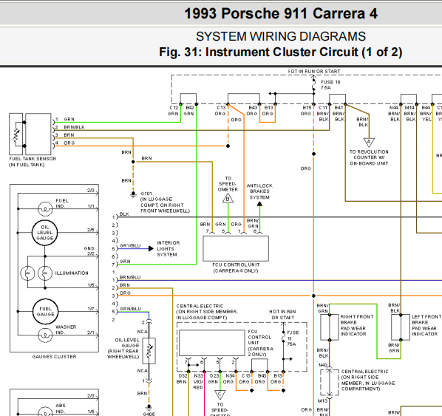The height and width of the screenshot is (416, 442).
Task: Click the 1993 Porsche 911 Carrera 4 heading
Action: pyautogui.click(x=281, y=13)
